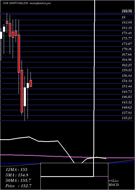The image size is (135, 190).
Task: Select the 135.21 price axis value
Action: click(127, 118)
